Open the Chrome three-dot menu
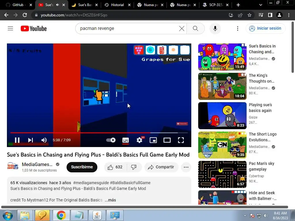The width and height of the screenshot is (295, 221). [289, 15]
